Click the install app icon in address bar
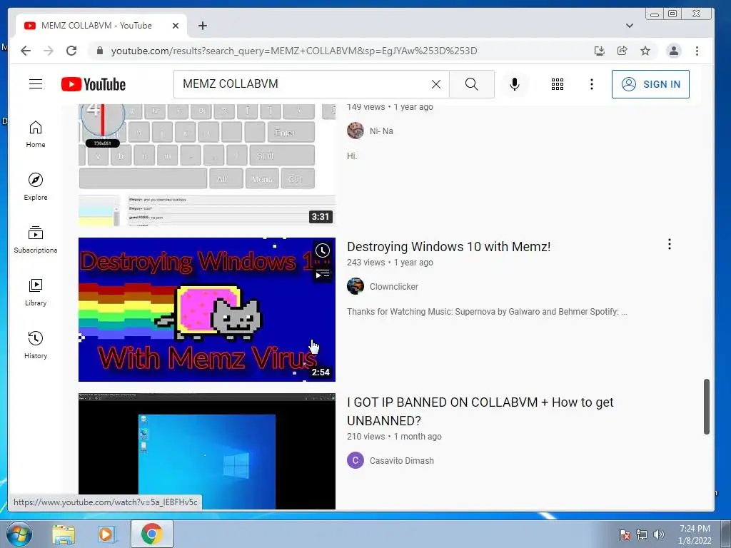This screenshot has width=731, height=548. click(600, 51)
